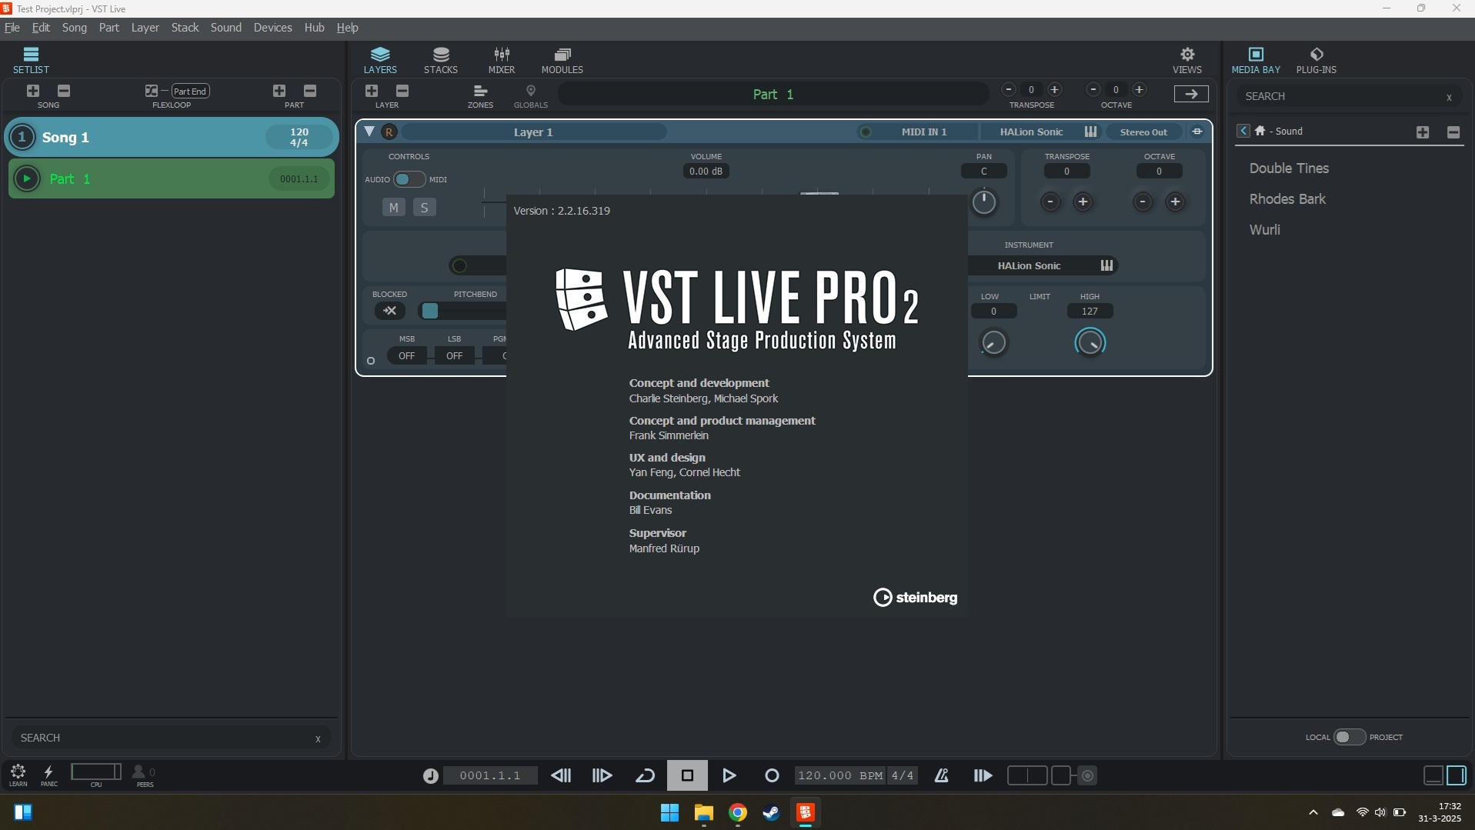This screenshot has width=1475, height=830.
Task: Increase Layer 1 octave with plus
Action: [1175, 202]
